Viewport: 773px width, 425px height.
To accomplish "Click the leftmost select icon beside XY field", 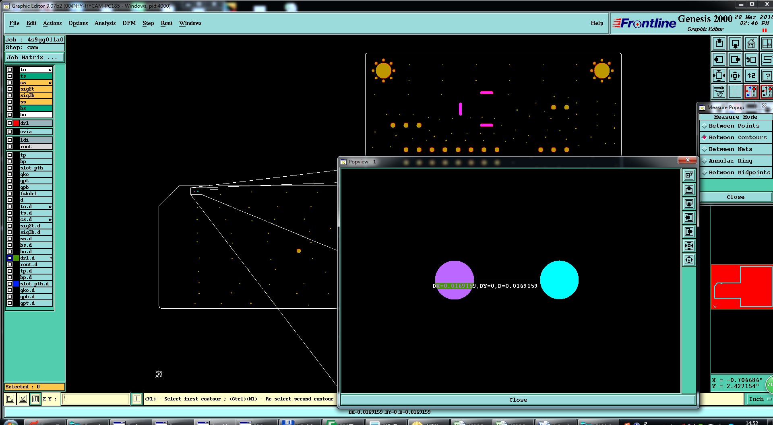I will click(10, 399).
